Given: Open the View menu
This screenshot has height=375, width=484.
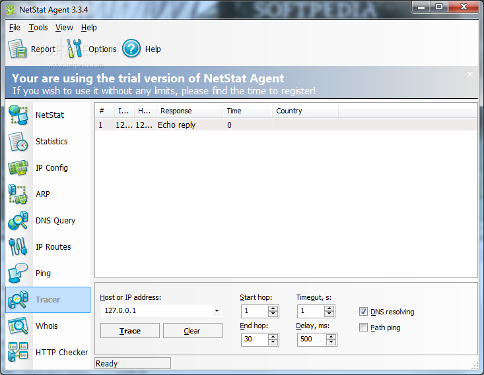Looking at the screenshot, I should [64, 28].
